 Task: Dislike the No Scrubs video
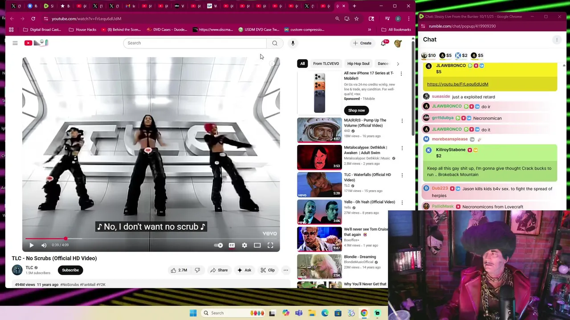click(197, 270)
